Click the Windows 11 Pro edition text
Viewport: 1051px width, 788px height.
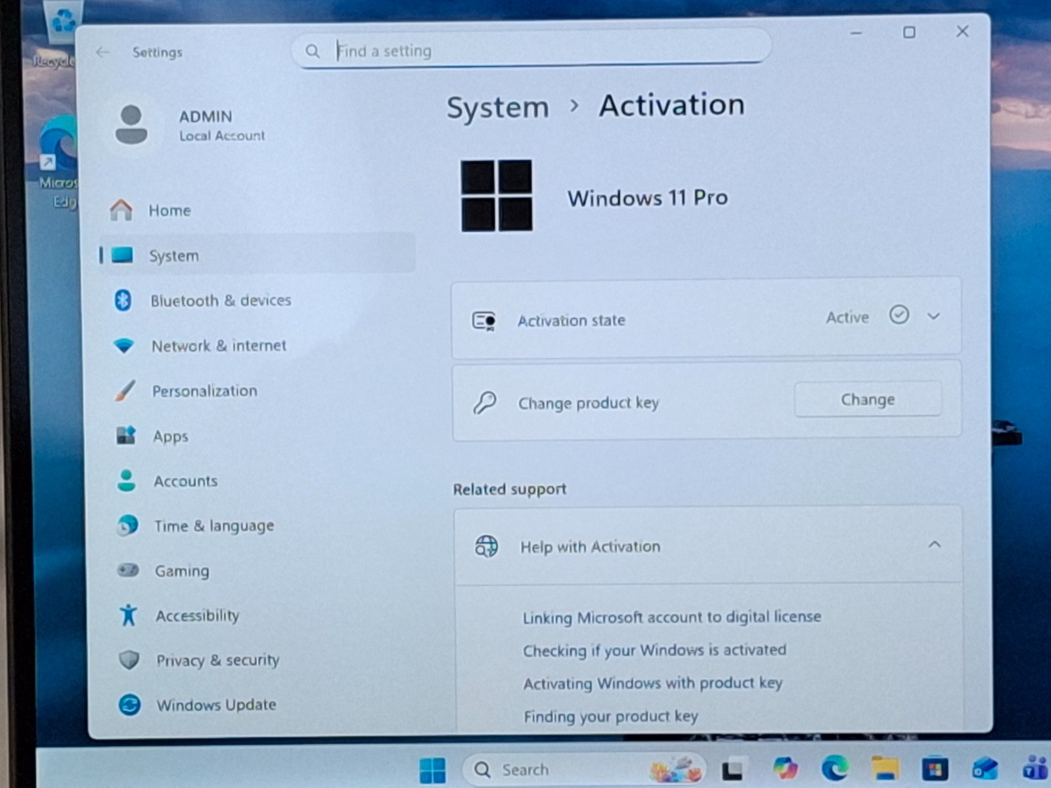point(648,198)
